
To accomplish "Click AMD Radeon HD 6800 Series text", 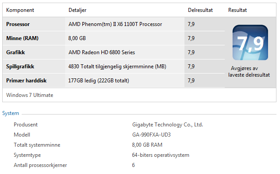I will coord(102,52).
